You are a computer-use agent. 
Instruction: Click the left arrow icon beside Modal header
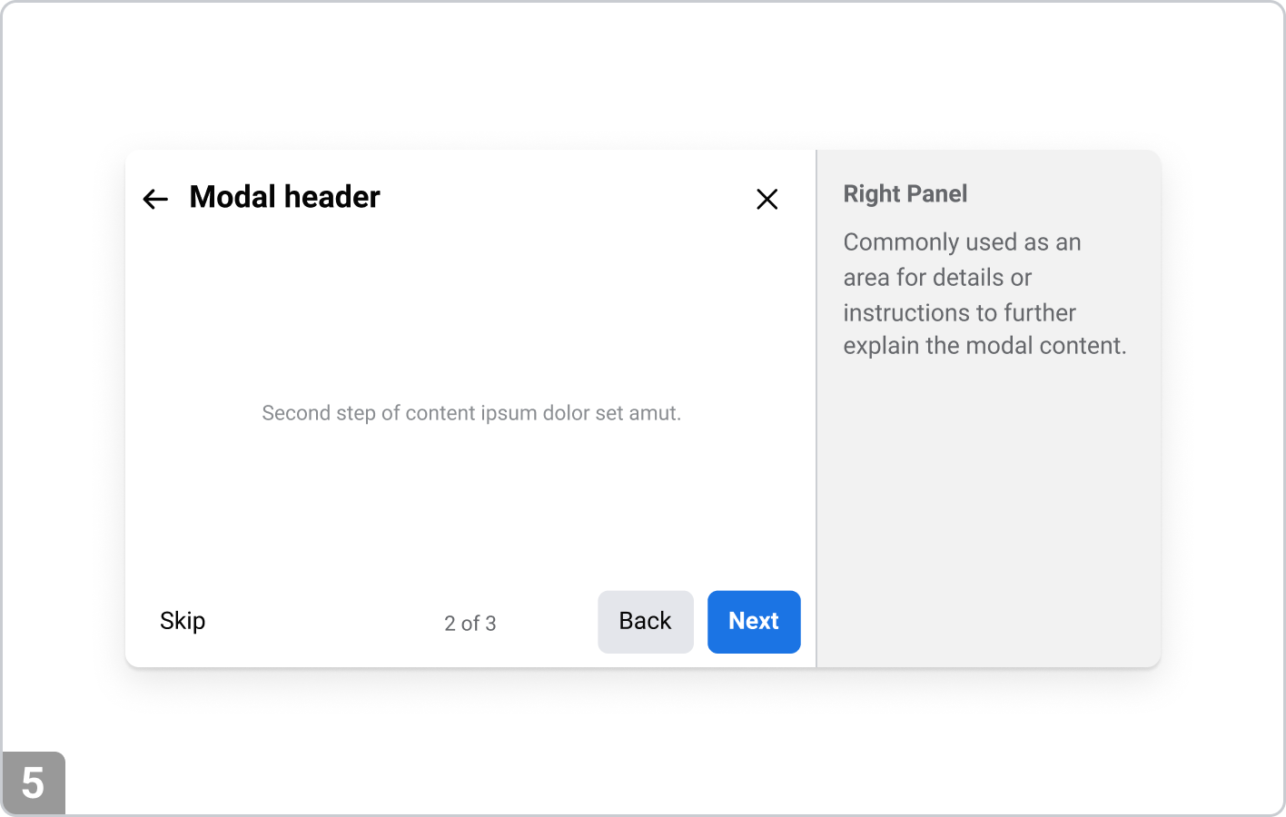[155, 199]
